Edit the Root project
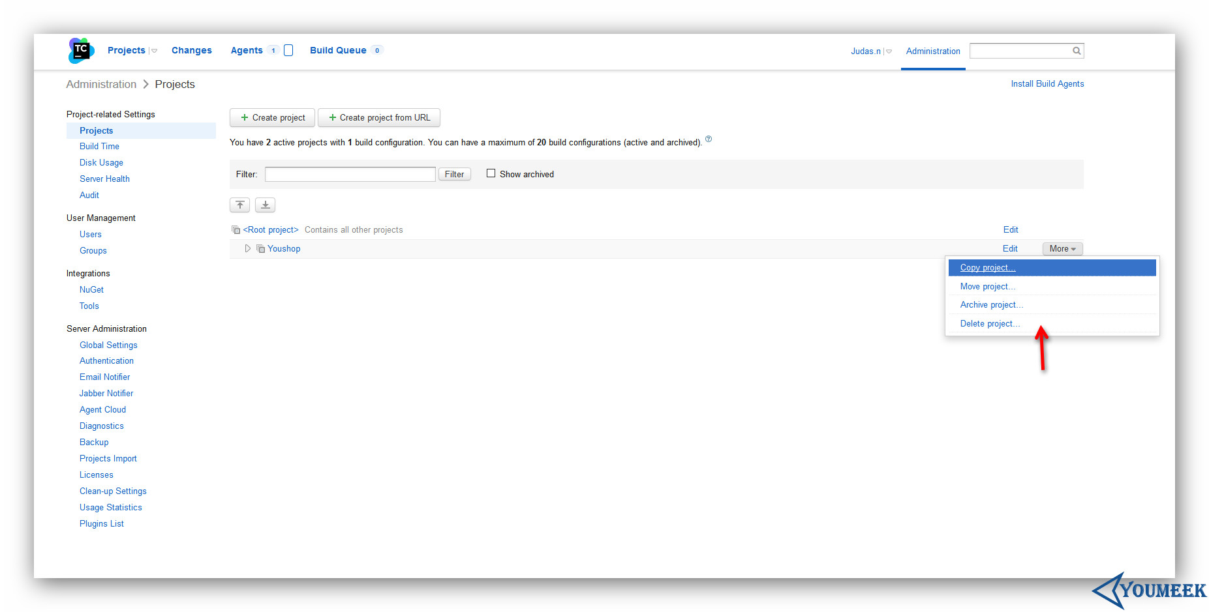The height and width of the screenshot is (612, 1209). pyautogui.click(x=1011, y=229)
